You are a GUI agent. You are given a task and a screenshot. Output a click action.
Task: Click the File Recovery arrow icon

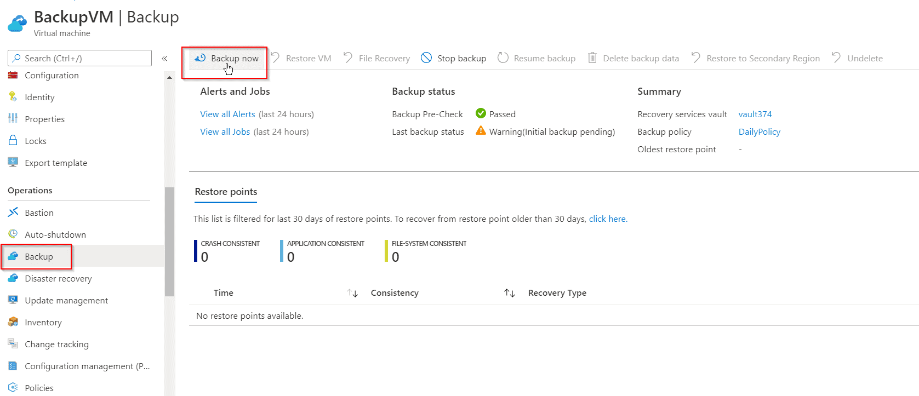coord(348,58)
